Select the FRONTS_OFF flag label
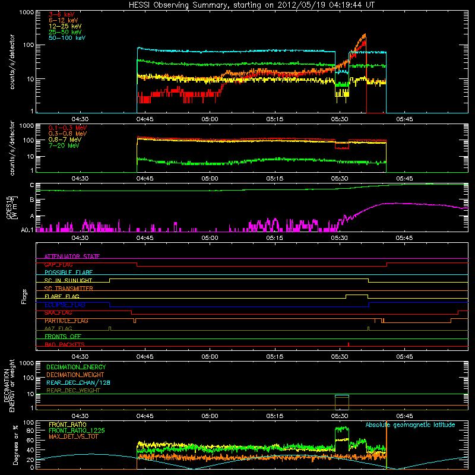This screenshot has height=475, width=475. [63, 337]
